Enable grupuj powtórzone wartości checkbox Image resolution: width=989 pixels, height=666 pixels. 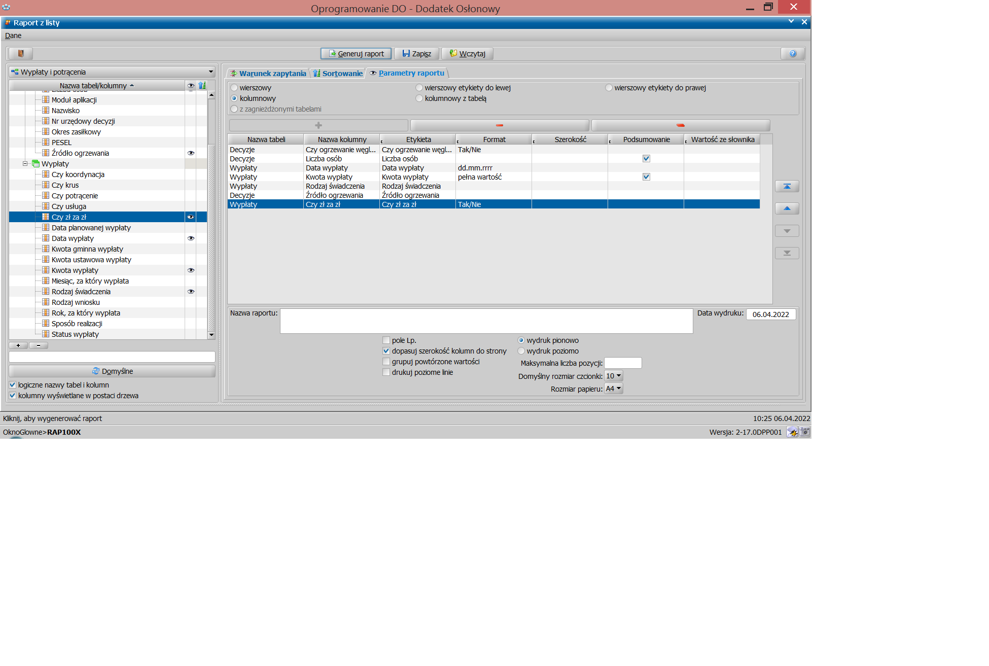pos(386,362)
